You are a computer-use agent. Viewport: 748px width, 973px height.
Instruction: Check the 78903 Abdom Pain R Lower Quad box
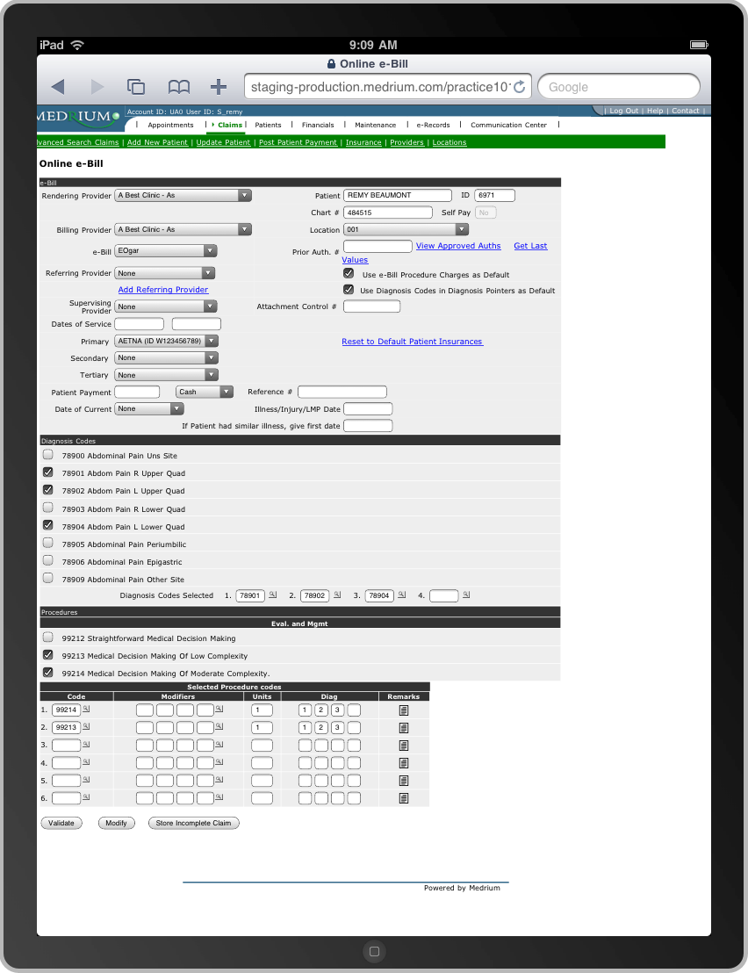tap(48, 508)
